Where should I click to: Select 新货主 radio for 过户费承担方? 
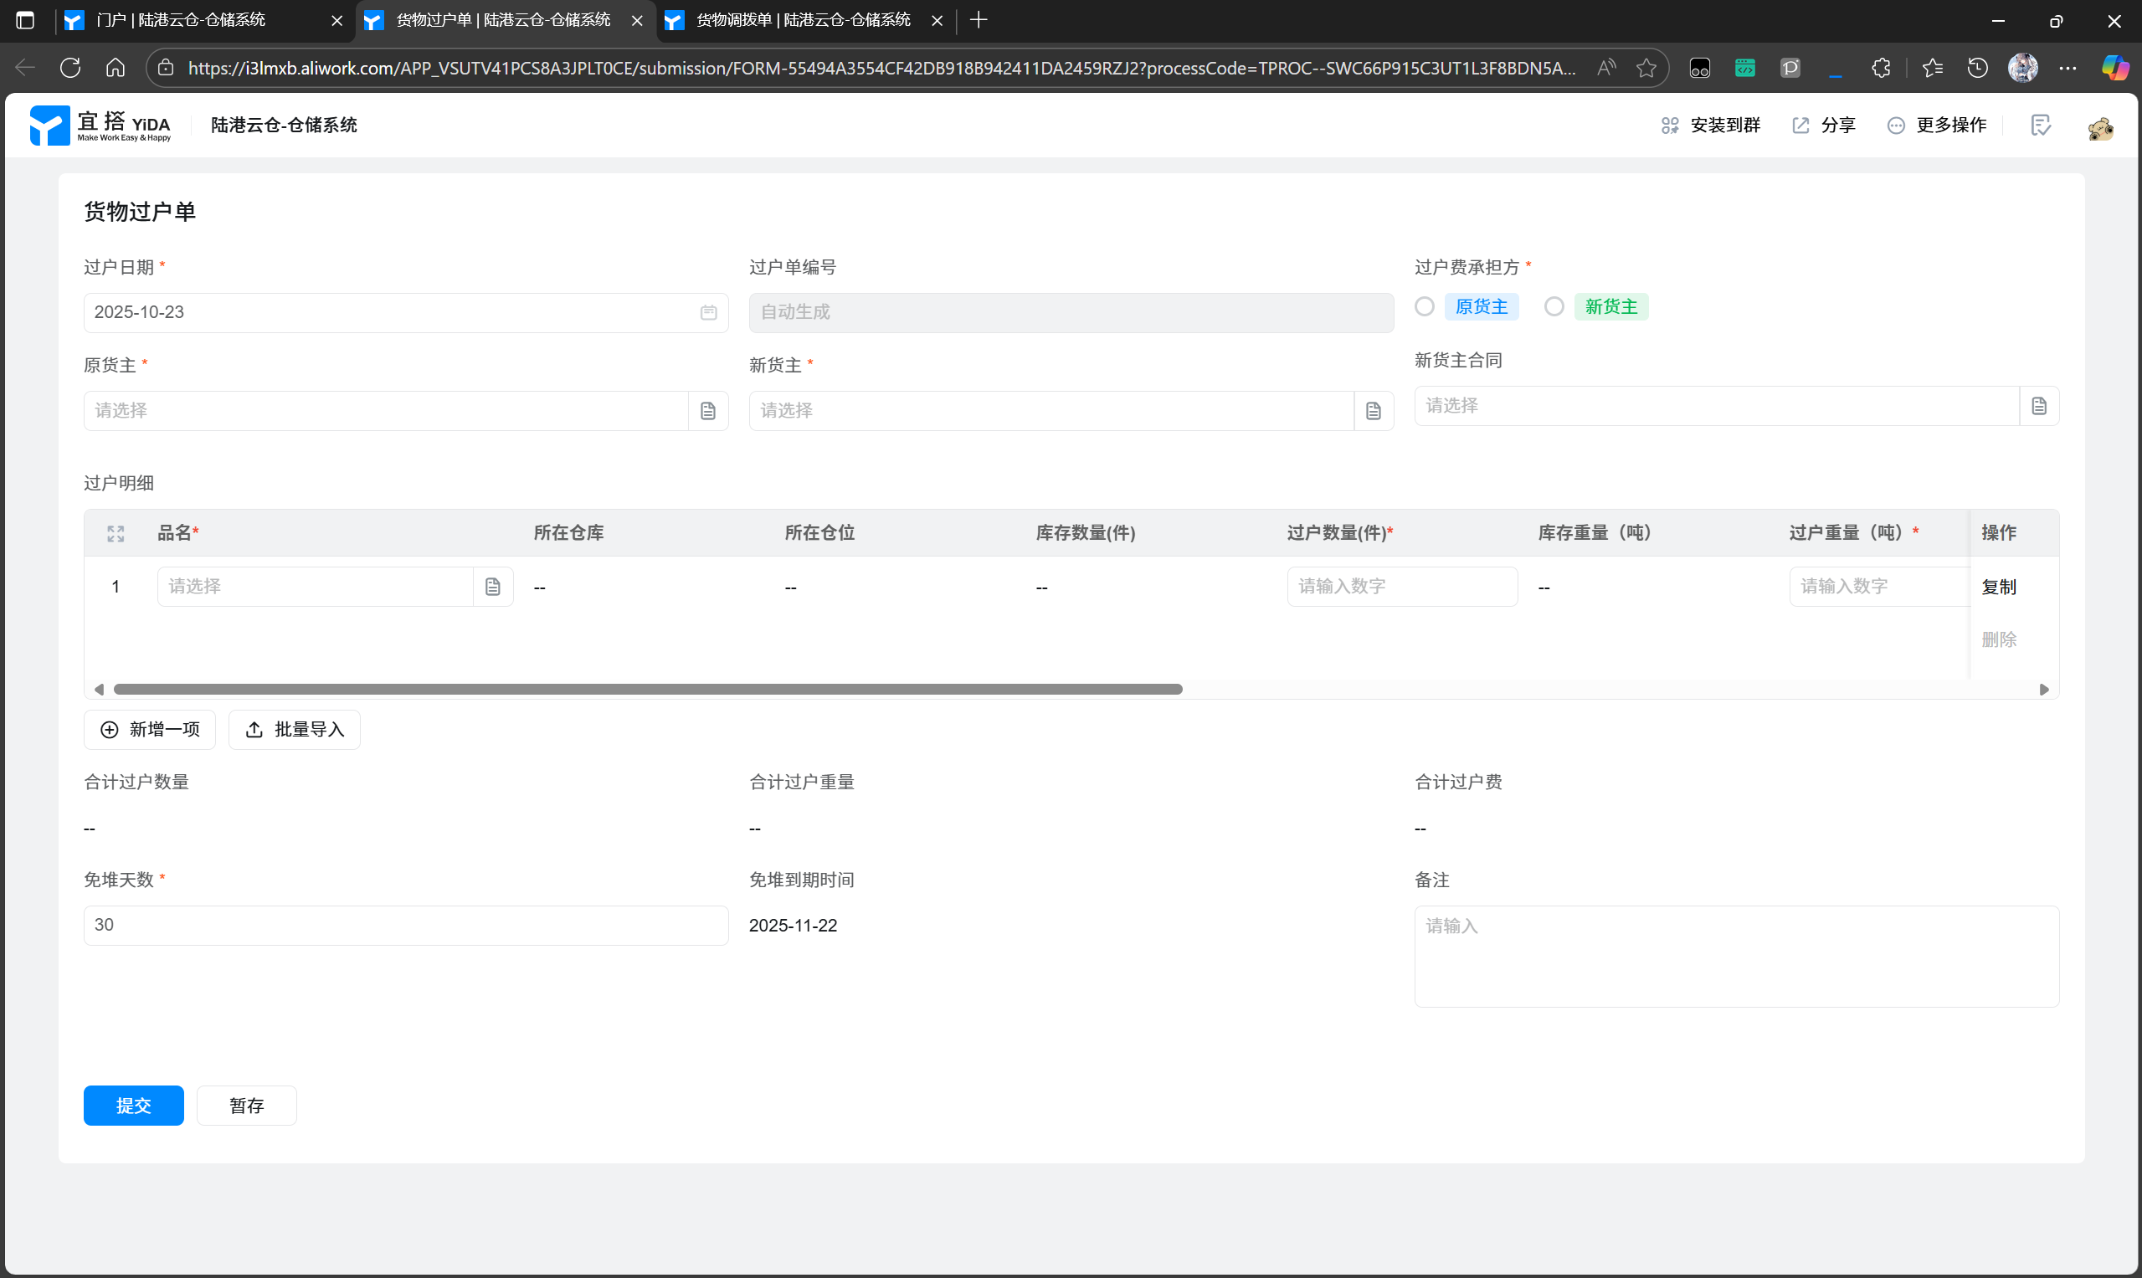tap(1554, 306)
